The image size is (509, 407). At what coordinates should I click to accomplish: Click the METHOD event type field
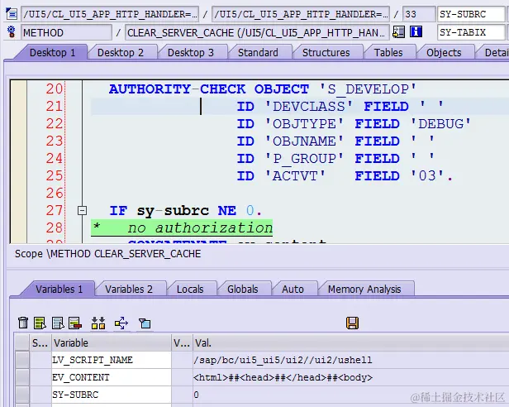67,32
